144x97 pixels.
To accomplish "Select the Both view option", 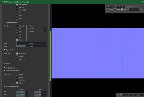I will (122, 10).
